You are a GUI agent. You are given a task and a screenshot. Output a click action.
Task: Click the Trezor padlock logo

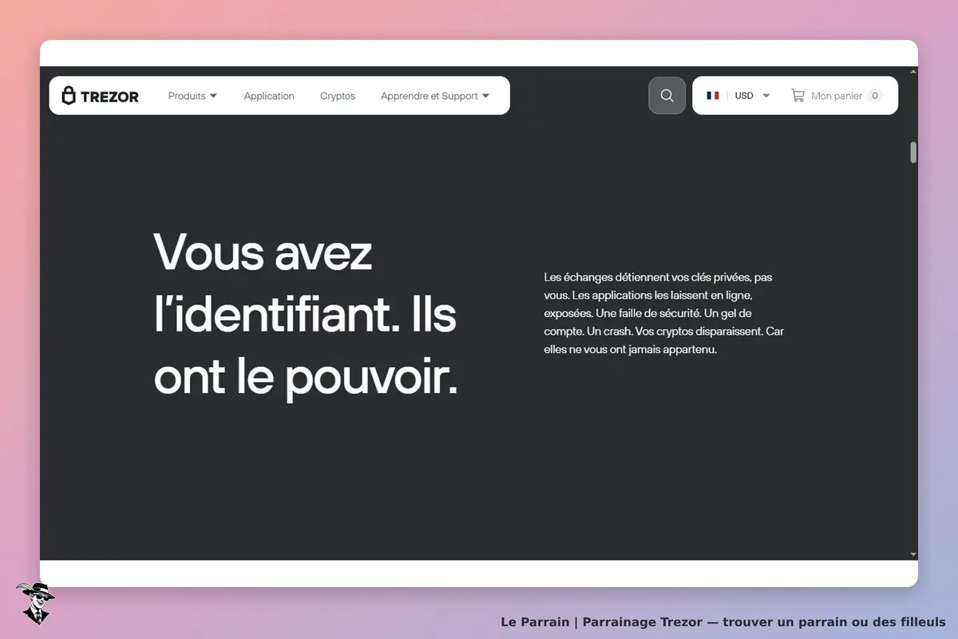[x=100, y=96]
